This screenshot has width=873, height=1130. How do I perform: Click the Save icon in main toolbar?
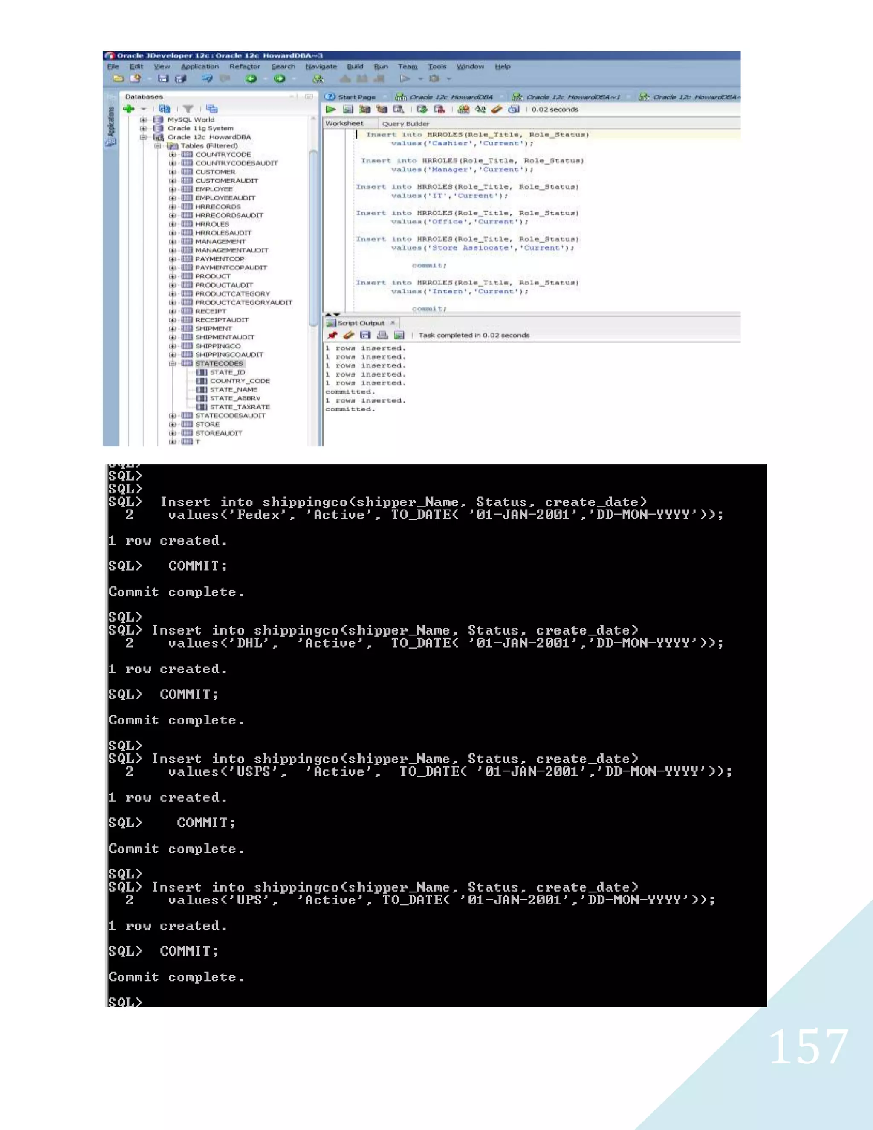click(x=163, y=78)
